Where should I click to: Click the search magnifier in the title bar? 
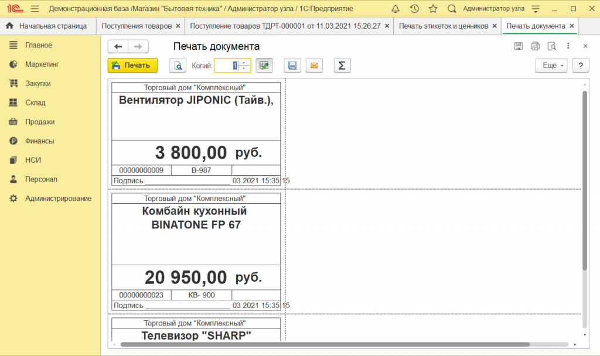point(452,9)
